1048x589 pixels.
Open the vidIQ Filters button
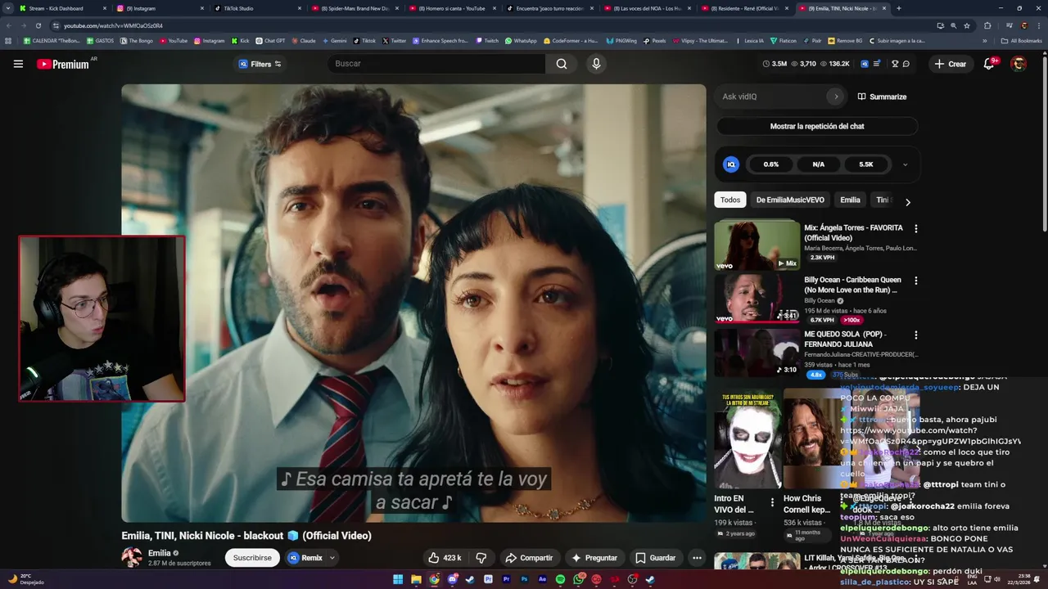pyautogui.click(x=259, y=64)
